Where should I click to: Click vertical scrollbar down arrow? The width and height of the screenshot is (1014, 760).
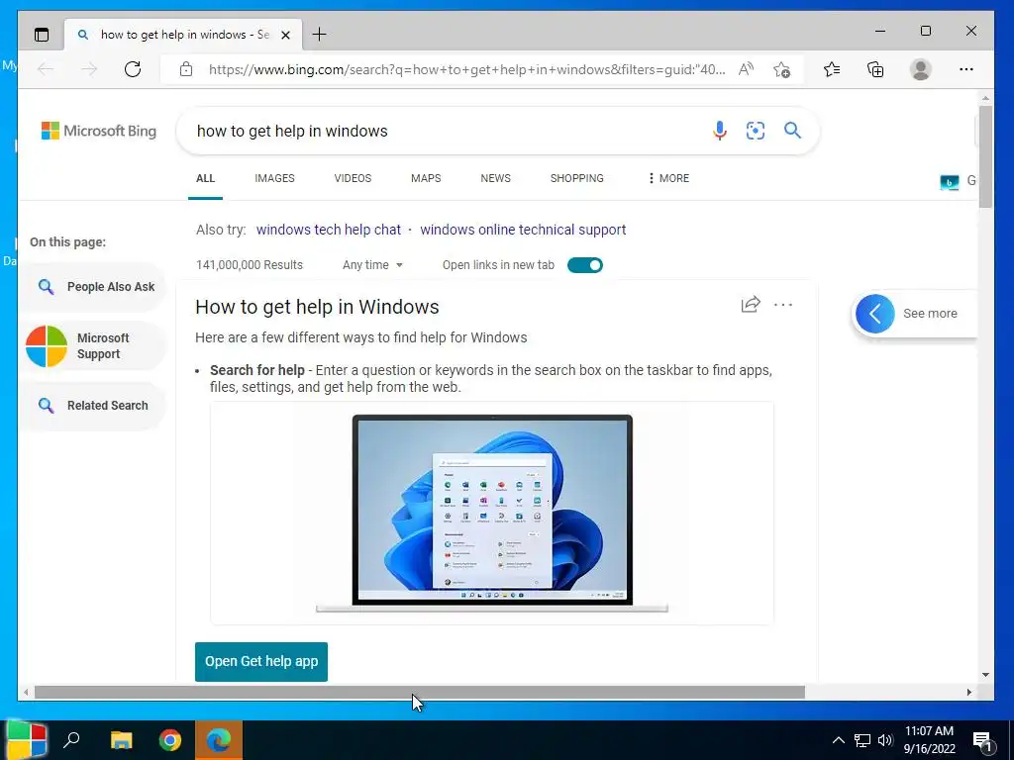click(x=985, y=675)
